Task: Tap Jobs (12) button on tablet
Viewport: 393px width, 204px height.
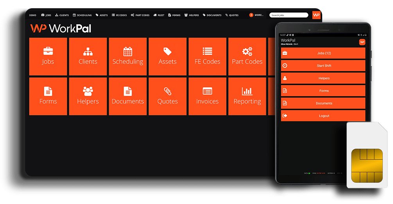Action: pos(323,53)
